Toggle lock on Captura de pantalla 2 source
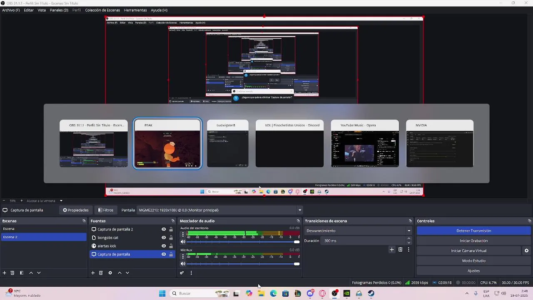The image size is (533, 300). click(171, 229)
